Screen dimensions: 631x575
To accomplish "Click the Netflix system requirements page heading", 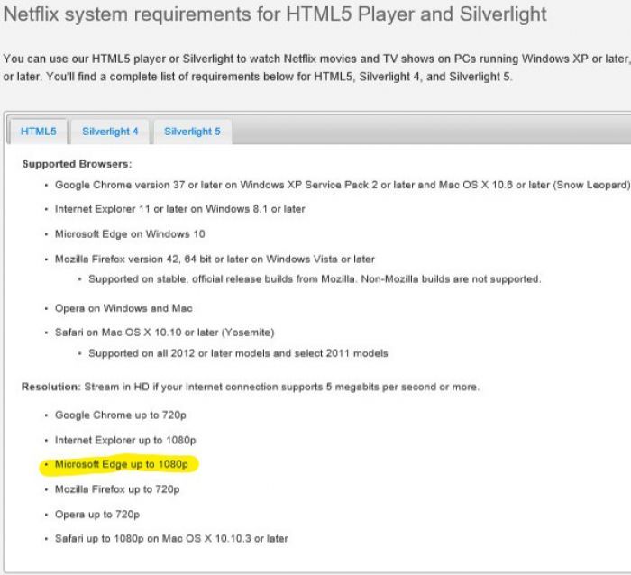I will [275, 14].
